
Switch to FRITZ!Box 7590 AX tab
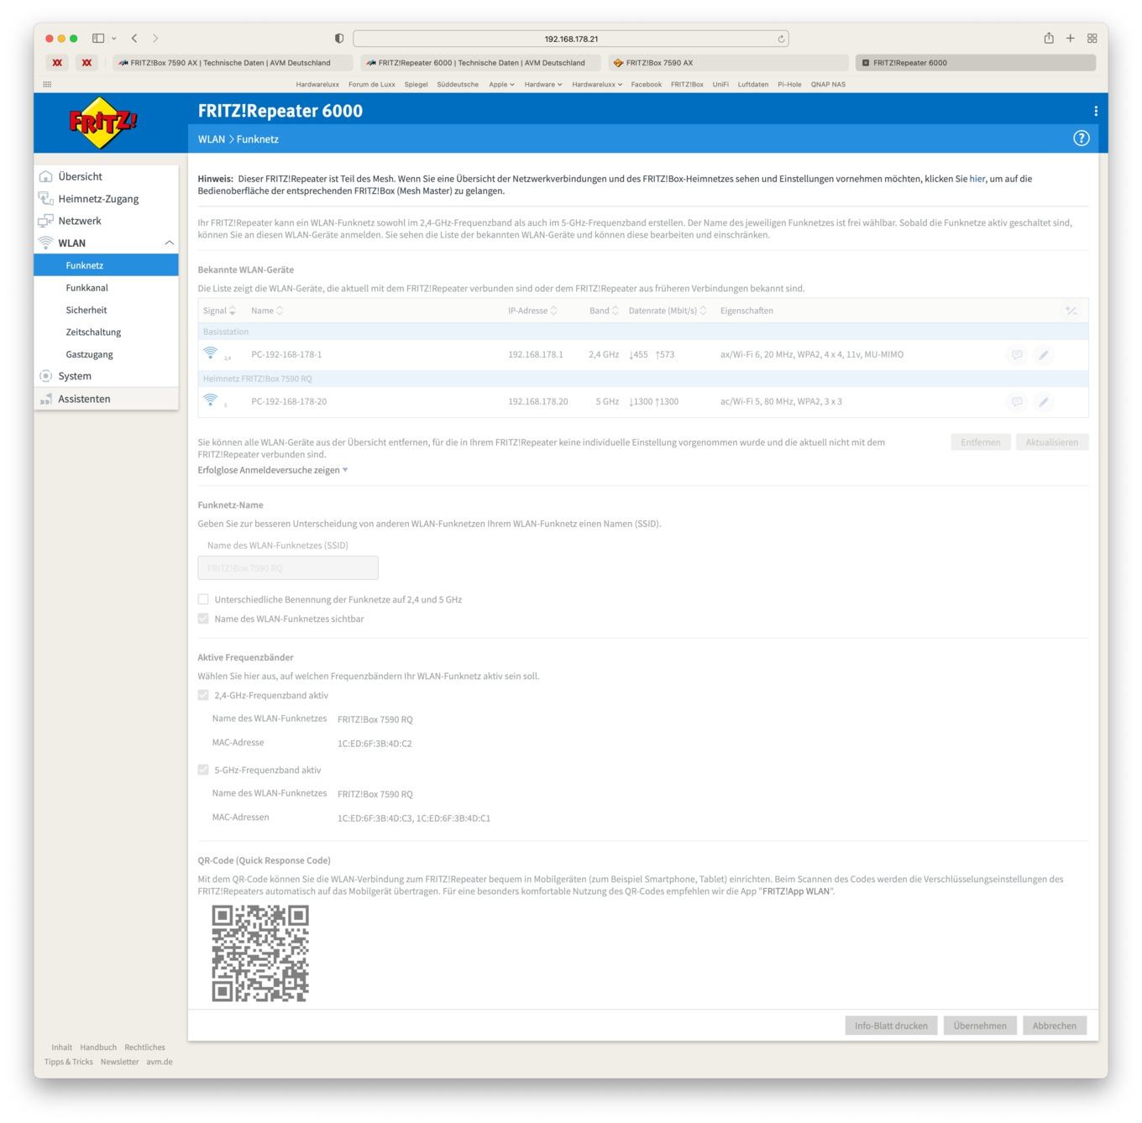(728, 62)
